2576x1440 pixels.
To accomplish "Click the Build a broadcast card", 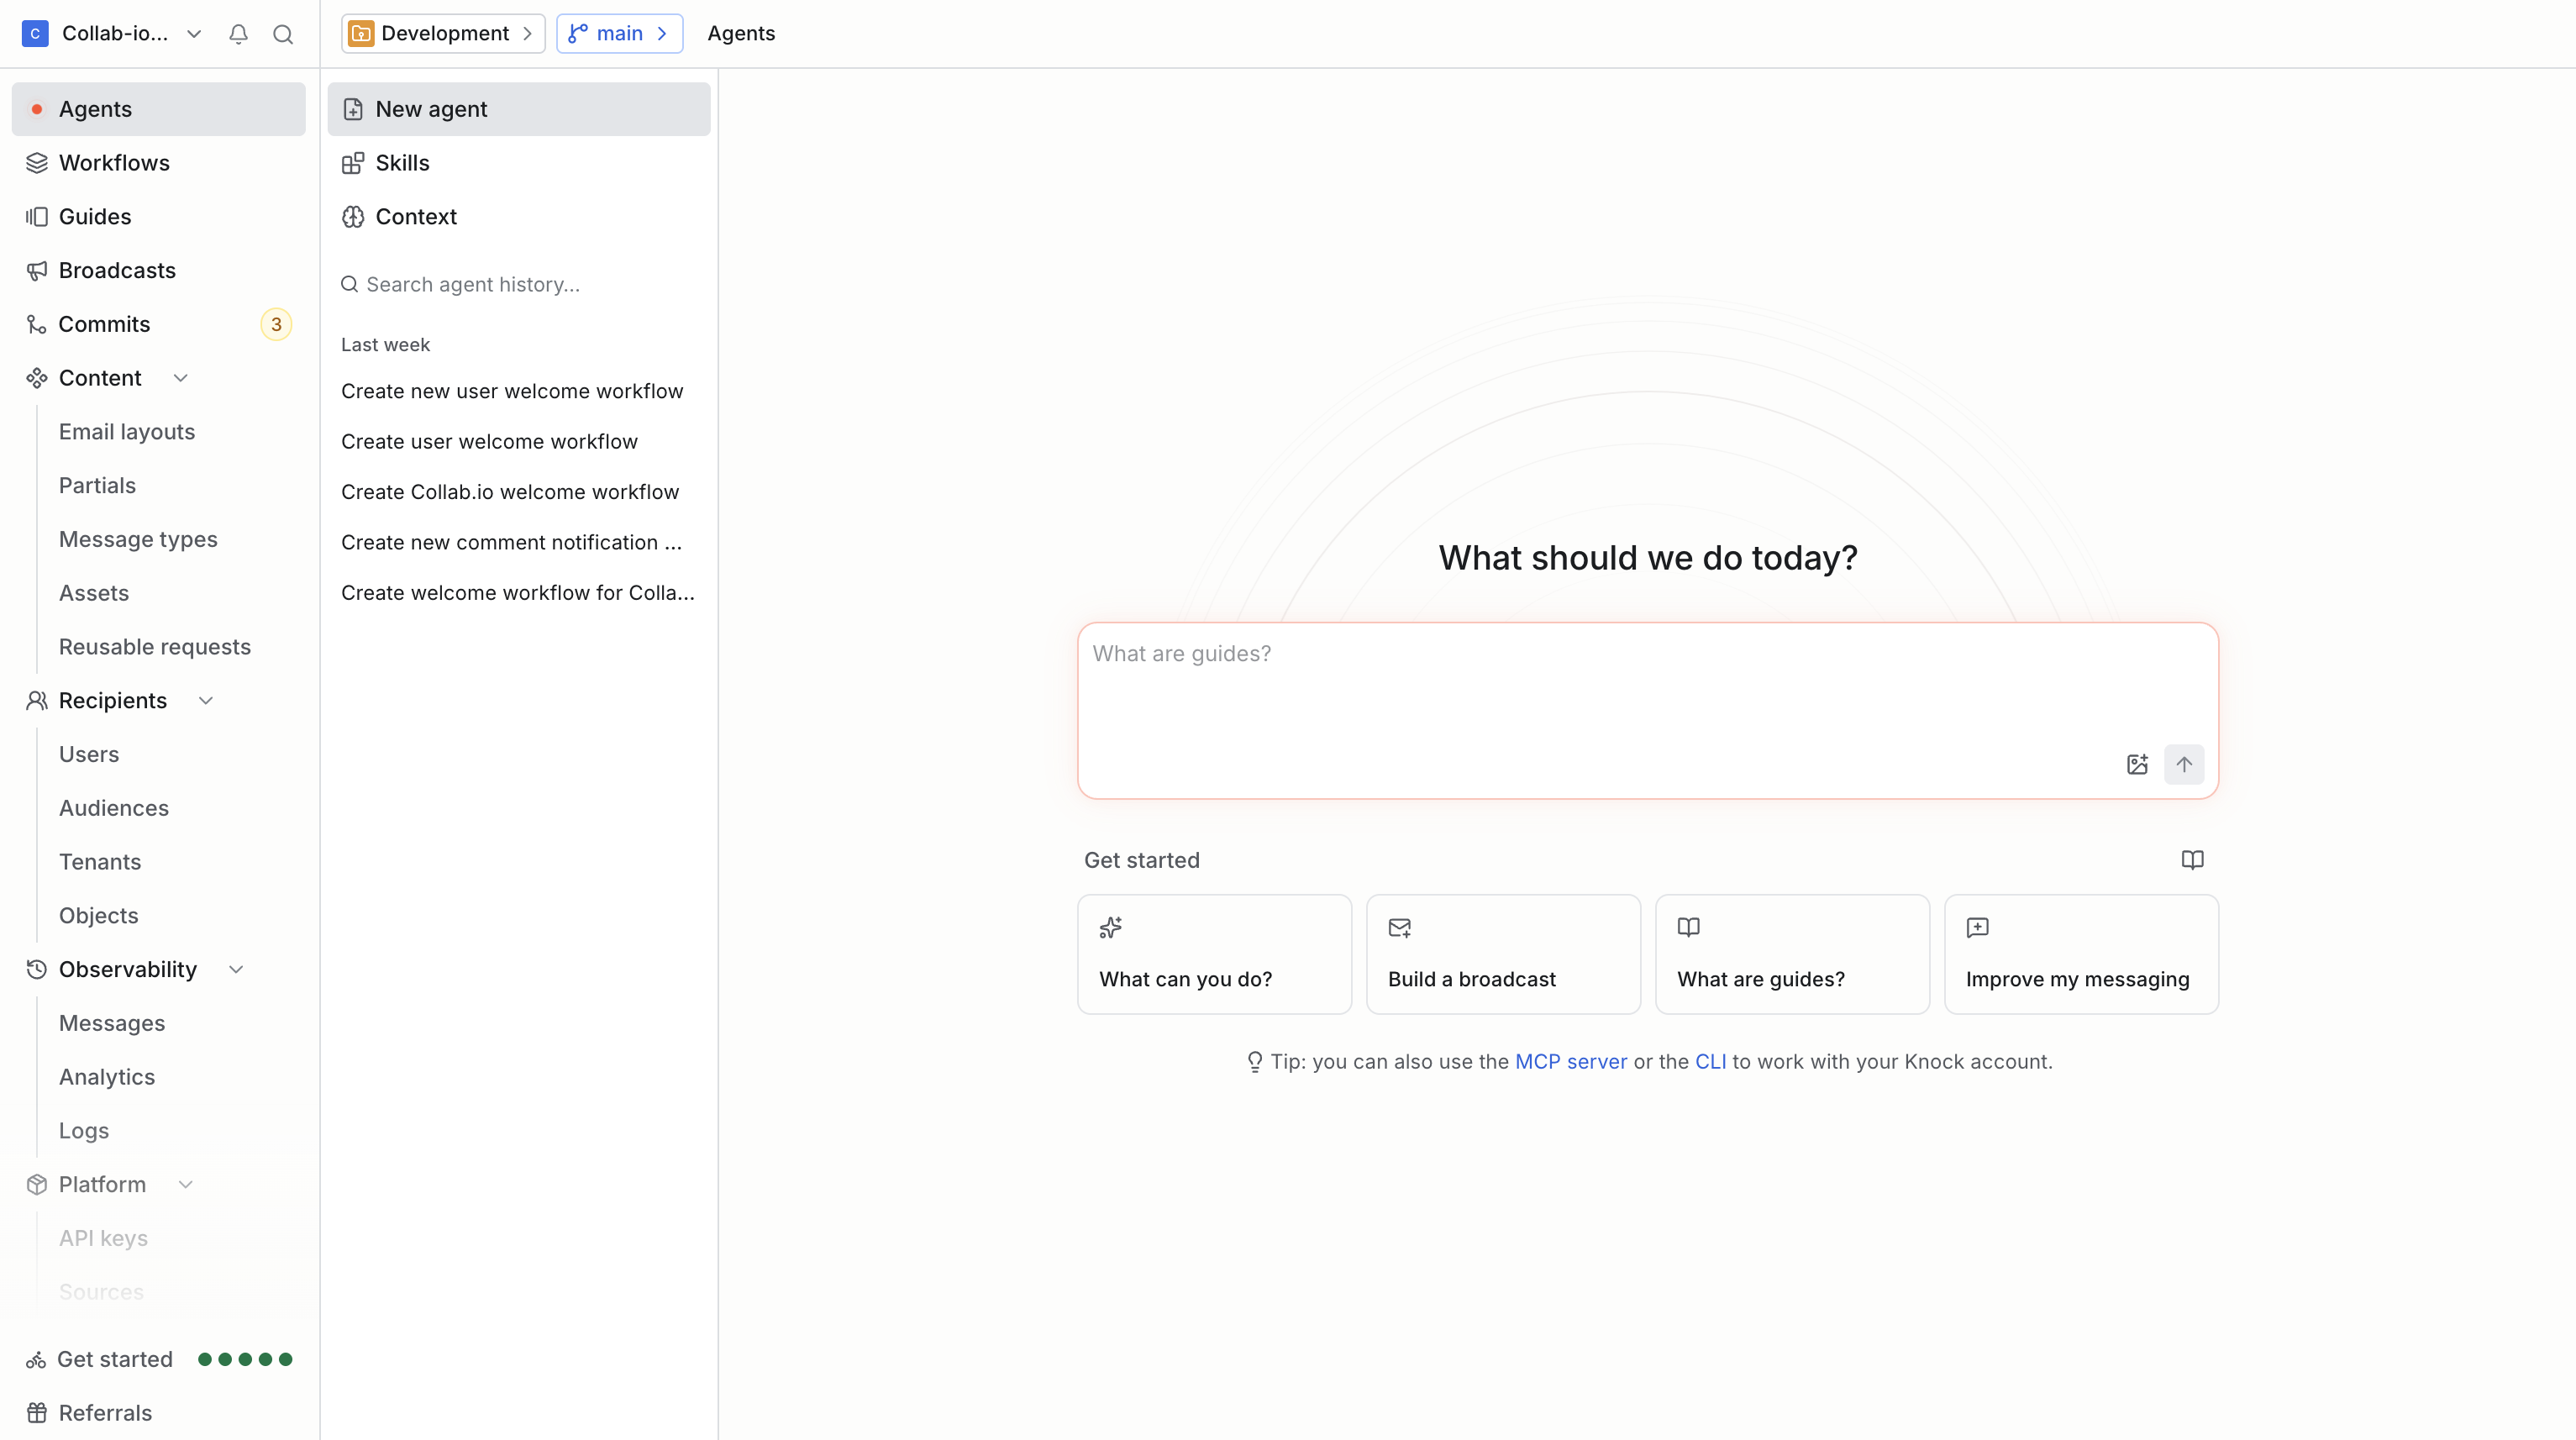I will pos(1503,954).
